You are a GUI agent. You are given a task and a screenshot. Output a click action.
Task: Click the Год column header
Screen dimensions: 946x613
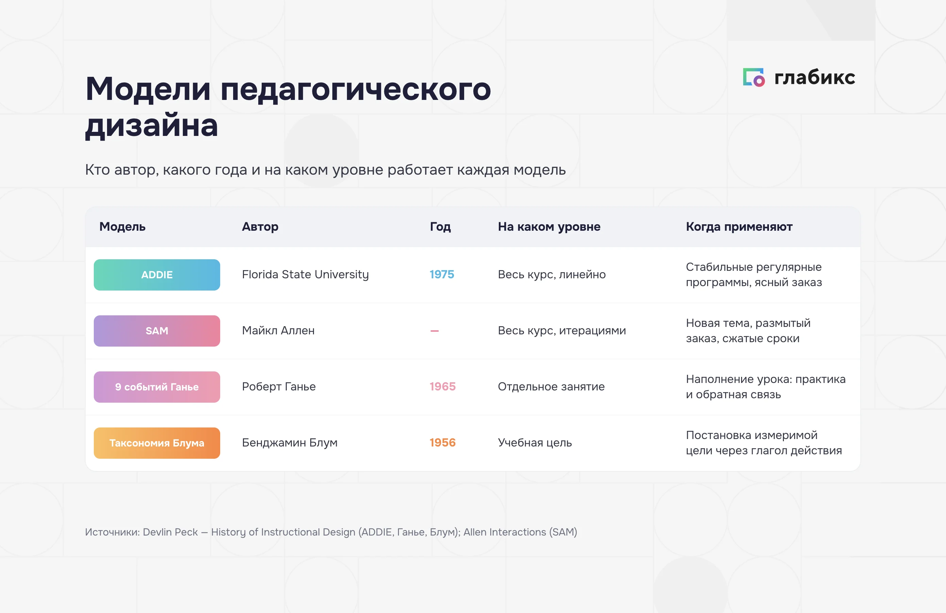click(440, 227)
